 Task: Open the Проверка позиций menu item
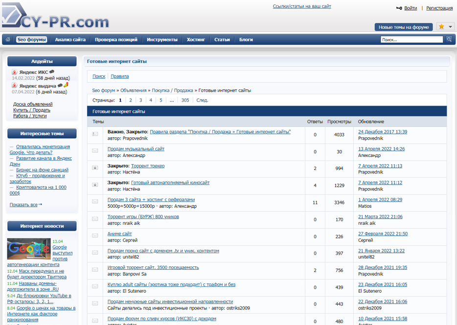116,40
